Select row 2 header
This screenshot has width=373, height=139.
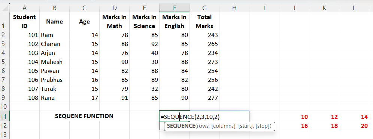tap(5, 35)
